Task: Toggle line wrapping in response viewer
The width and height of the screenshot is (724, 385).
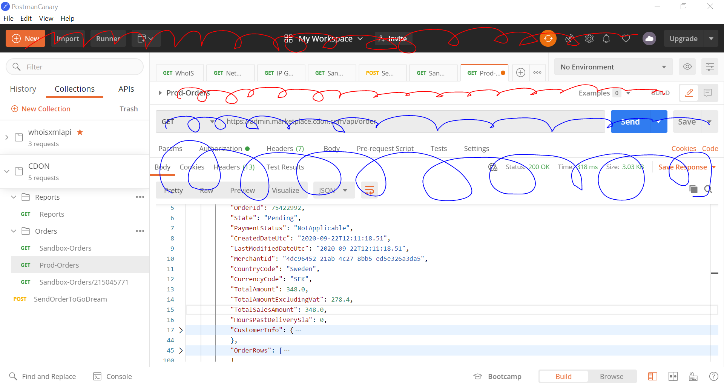Action: (x=369, y=190)
